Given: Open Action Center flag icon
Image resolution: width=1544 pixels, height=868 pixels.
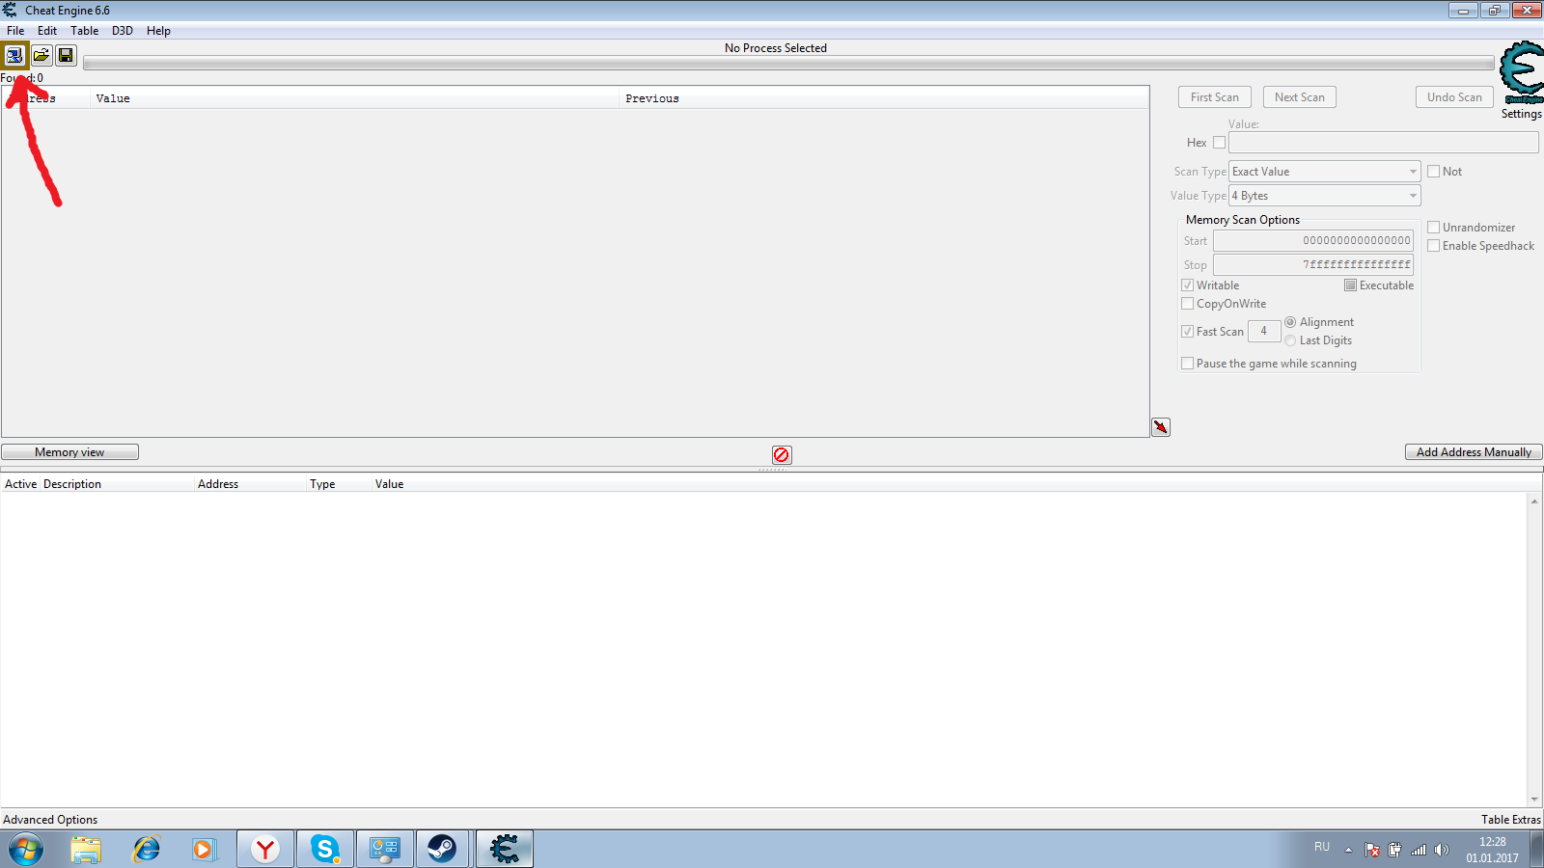Looking at the screenshot, I should (1372, 850).
